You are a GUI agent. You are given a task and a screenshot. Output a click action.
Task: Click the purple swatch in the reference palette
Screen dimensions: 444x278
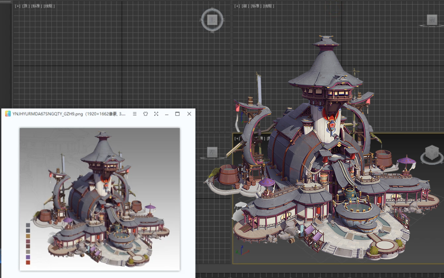pyautogui.click(x=28, y=257)
